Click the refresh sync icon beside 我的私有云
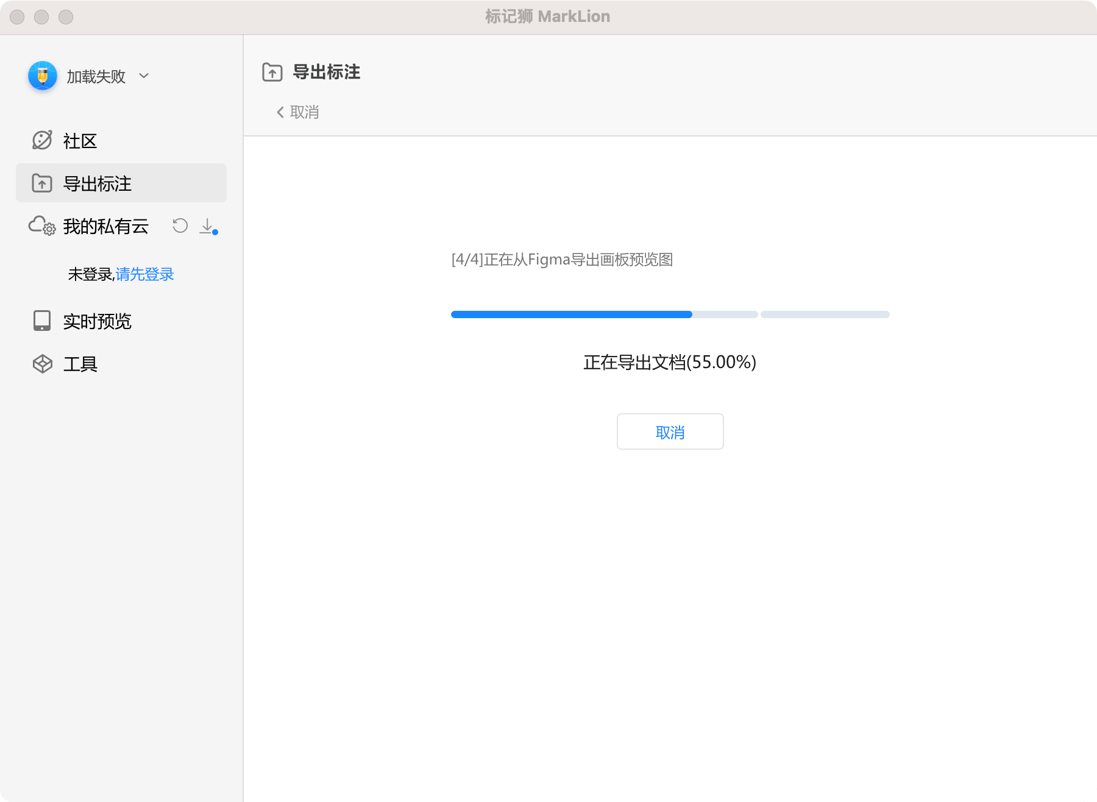Viewport: 1097px width, 802px height. pyautogui.click(x=180, y=226)
